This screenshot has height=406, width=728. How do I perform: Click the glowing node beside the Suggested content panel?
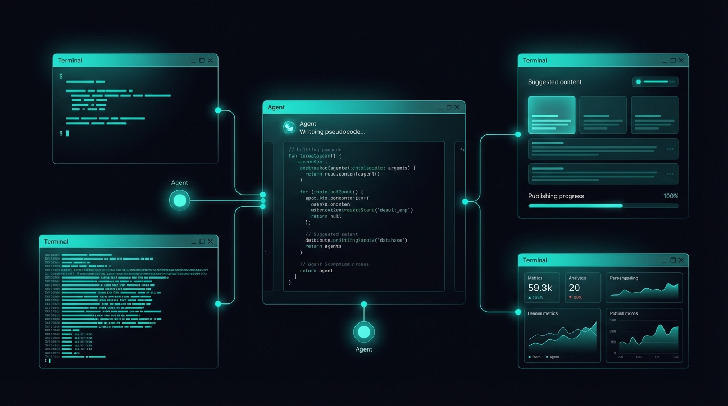pyautogui.click(x=517, y=134)
